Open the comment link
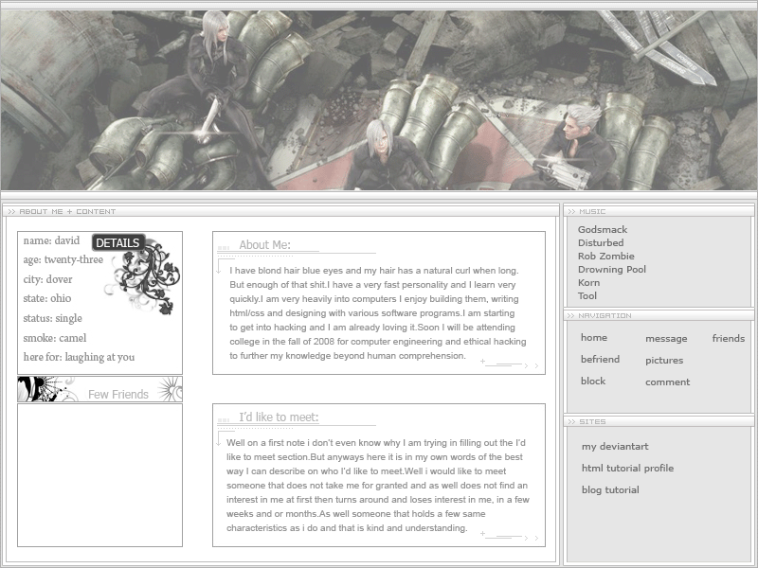758x568 pixels. click(x=668, y=382)
